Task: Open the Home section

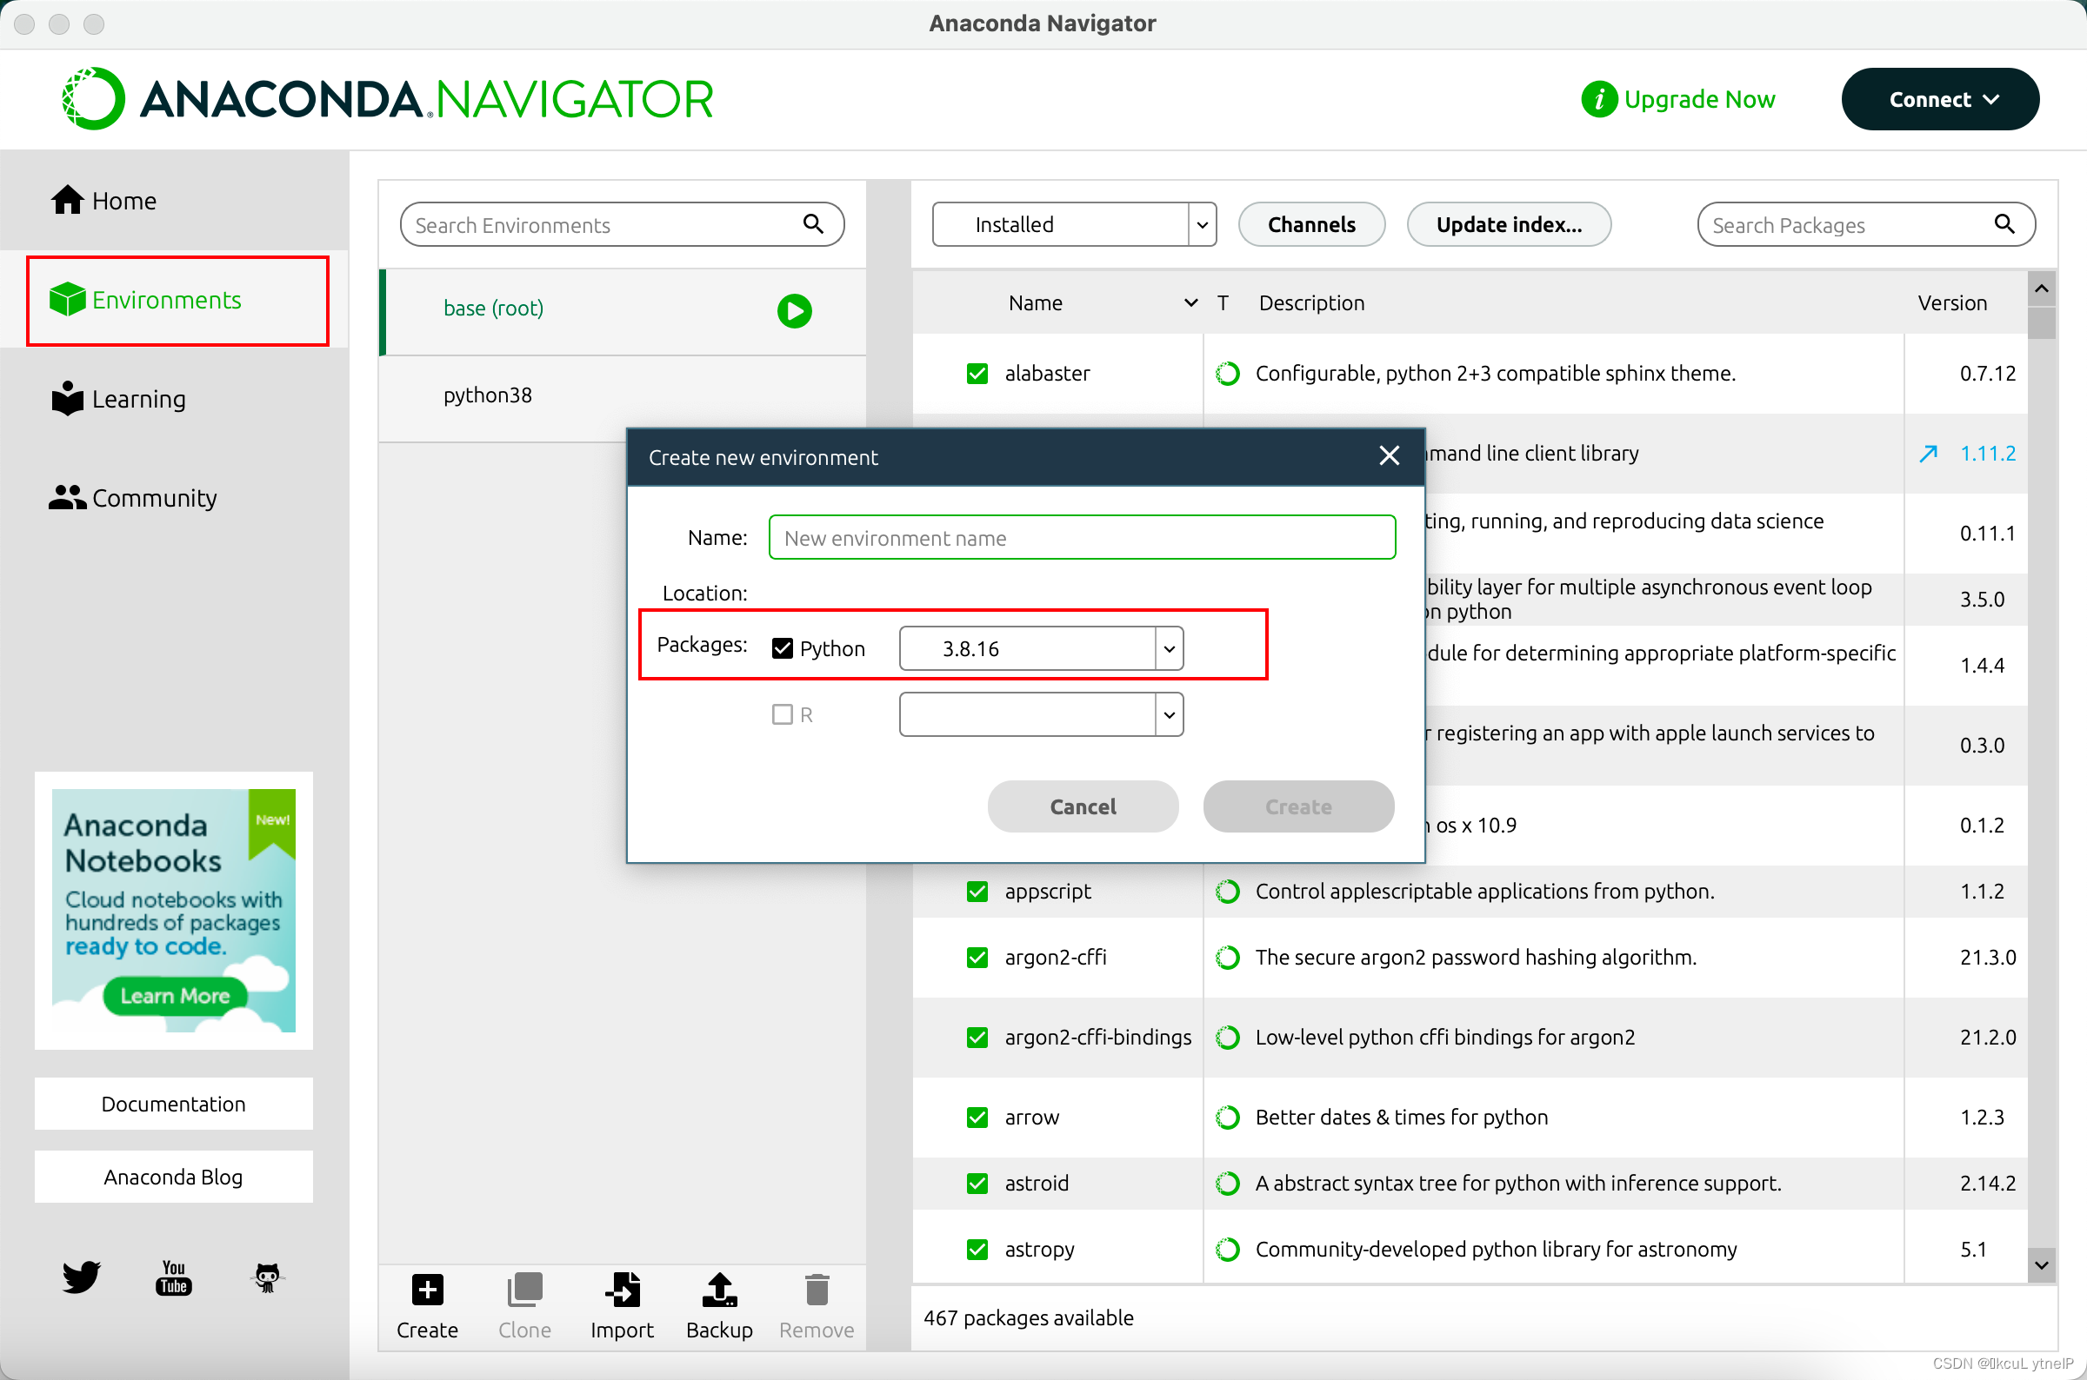Action: pyautogui.click(x=103, y=201)
